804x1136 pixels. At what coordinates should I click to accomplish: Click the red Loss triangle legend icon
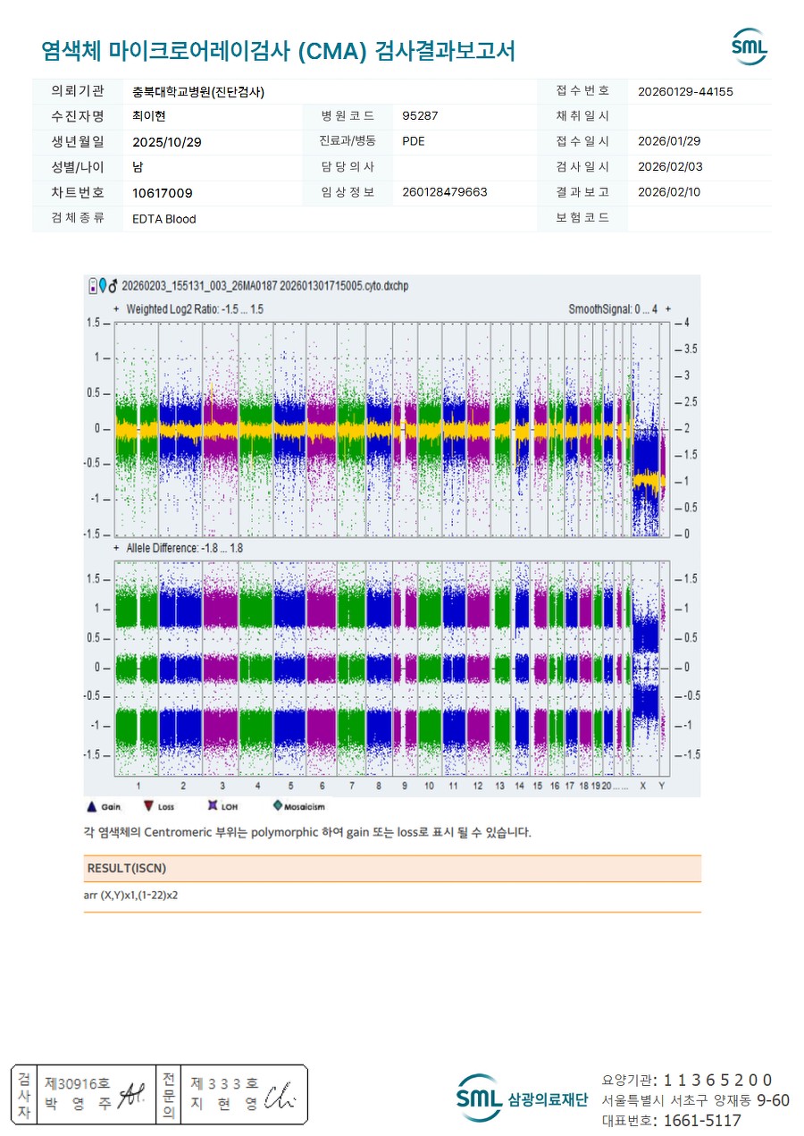point(149,806)
